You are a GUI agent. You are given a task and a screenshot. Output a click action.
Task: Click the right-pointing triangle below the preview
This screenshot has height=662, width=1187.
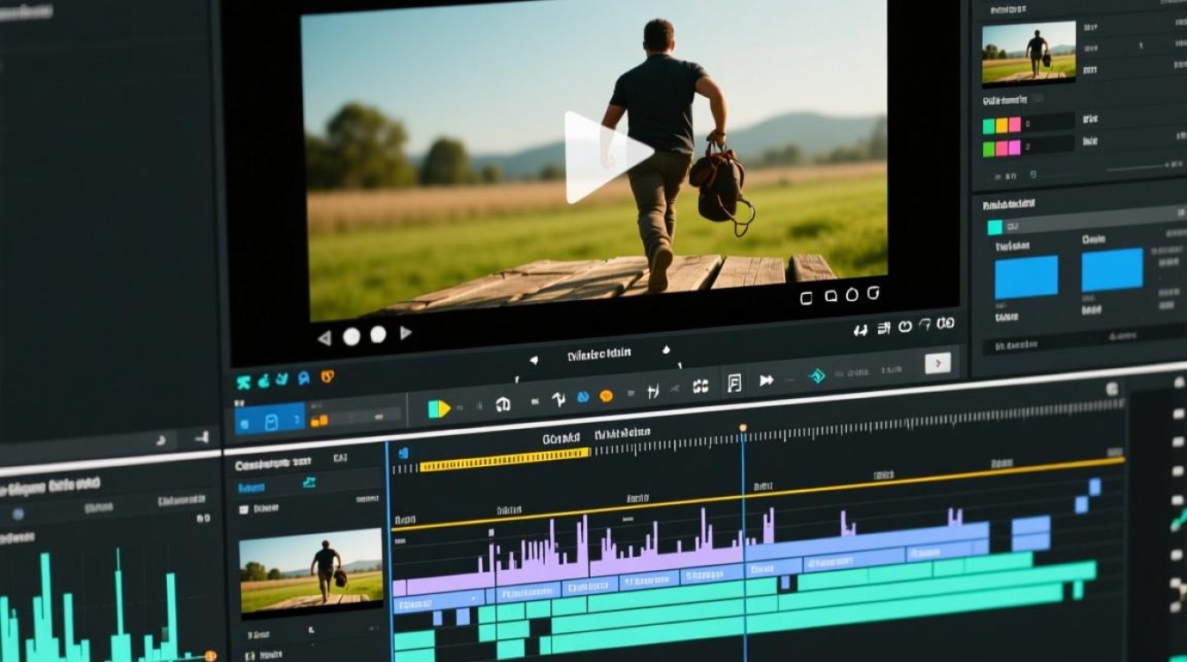[x=405, y=333]
